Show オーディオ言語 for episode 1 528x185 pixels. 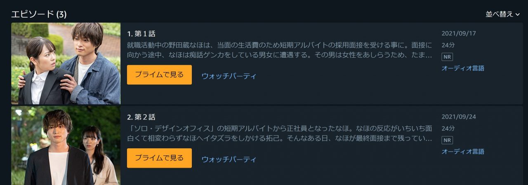tap(463, 68)
